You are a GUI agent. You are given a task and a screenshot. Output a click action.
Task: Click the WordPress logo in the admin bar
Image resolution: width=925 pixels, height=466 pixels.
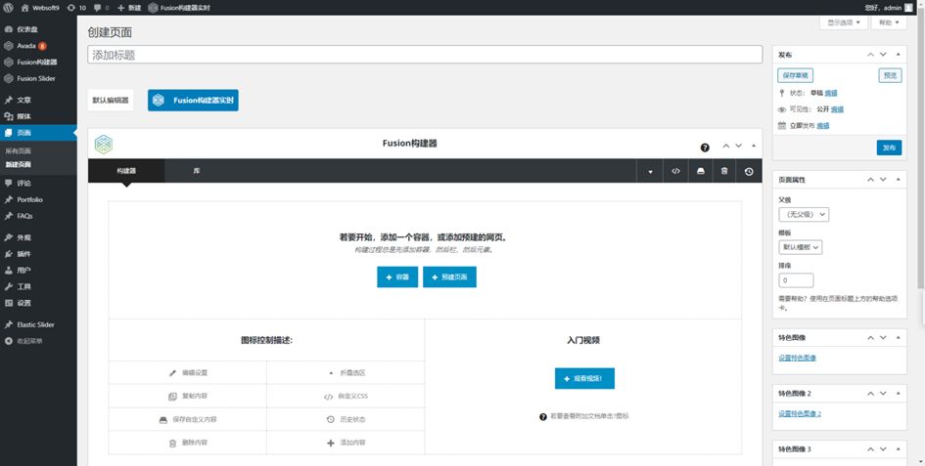(x=9, y=7)
